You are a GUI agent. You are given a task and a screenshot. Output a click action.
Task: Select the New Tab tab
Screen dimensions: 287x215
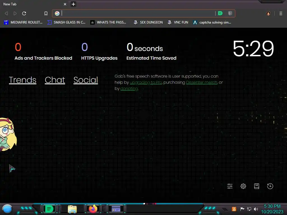click(x=35, y=4)
